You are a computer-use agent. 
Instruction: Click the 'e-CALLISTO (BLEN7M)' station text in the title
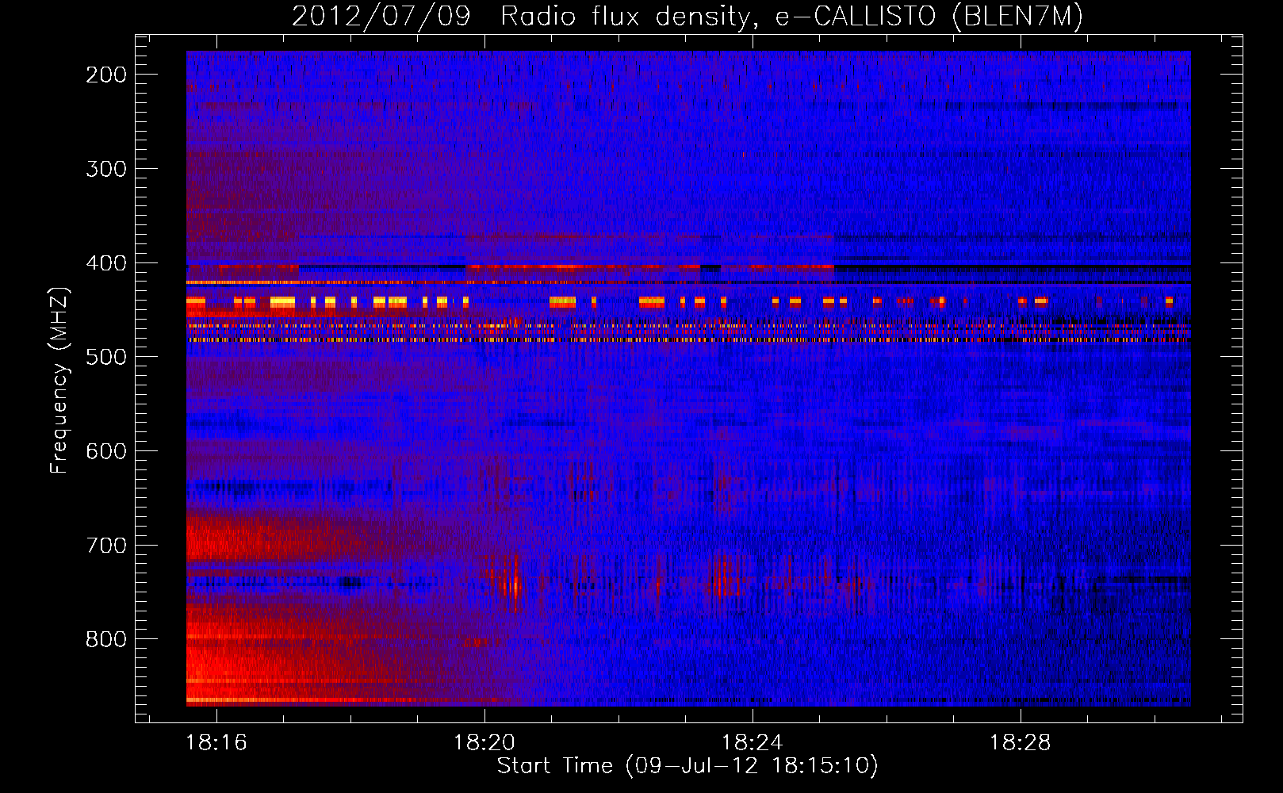pyautogui.click(x=929, y=17)
